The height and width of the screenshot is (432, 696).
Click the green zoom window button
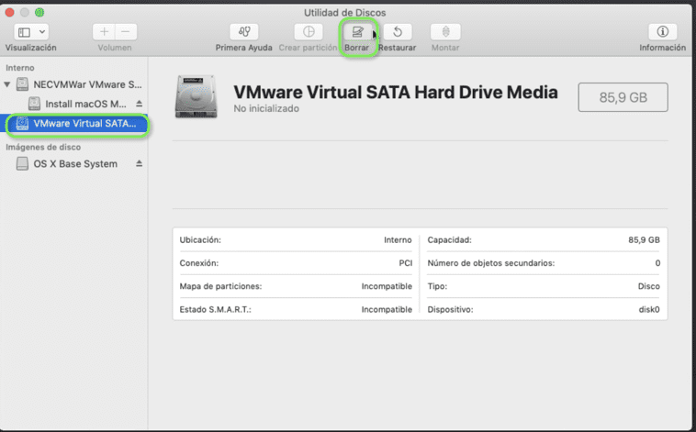39,13
